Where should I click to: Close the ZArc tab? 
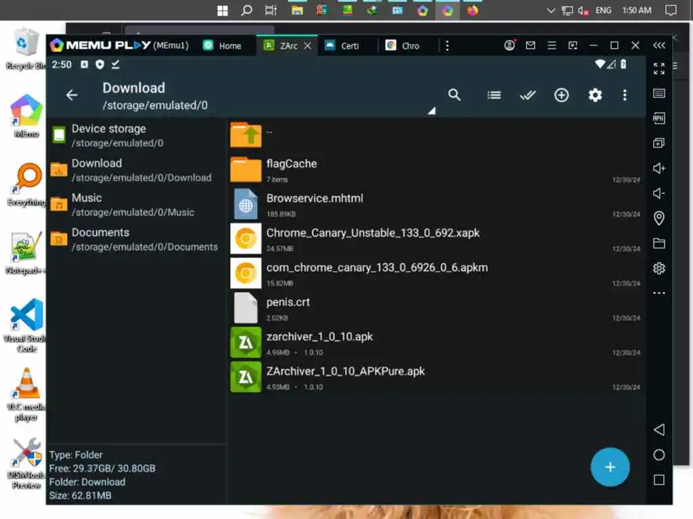coord(308,45)
